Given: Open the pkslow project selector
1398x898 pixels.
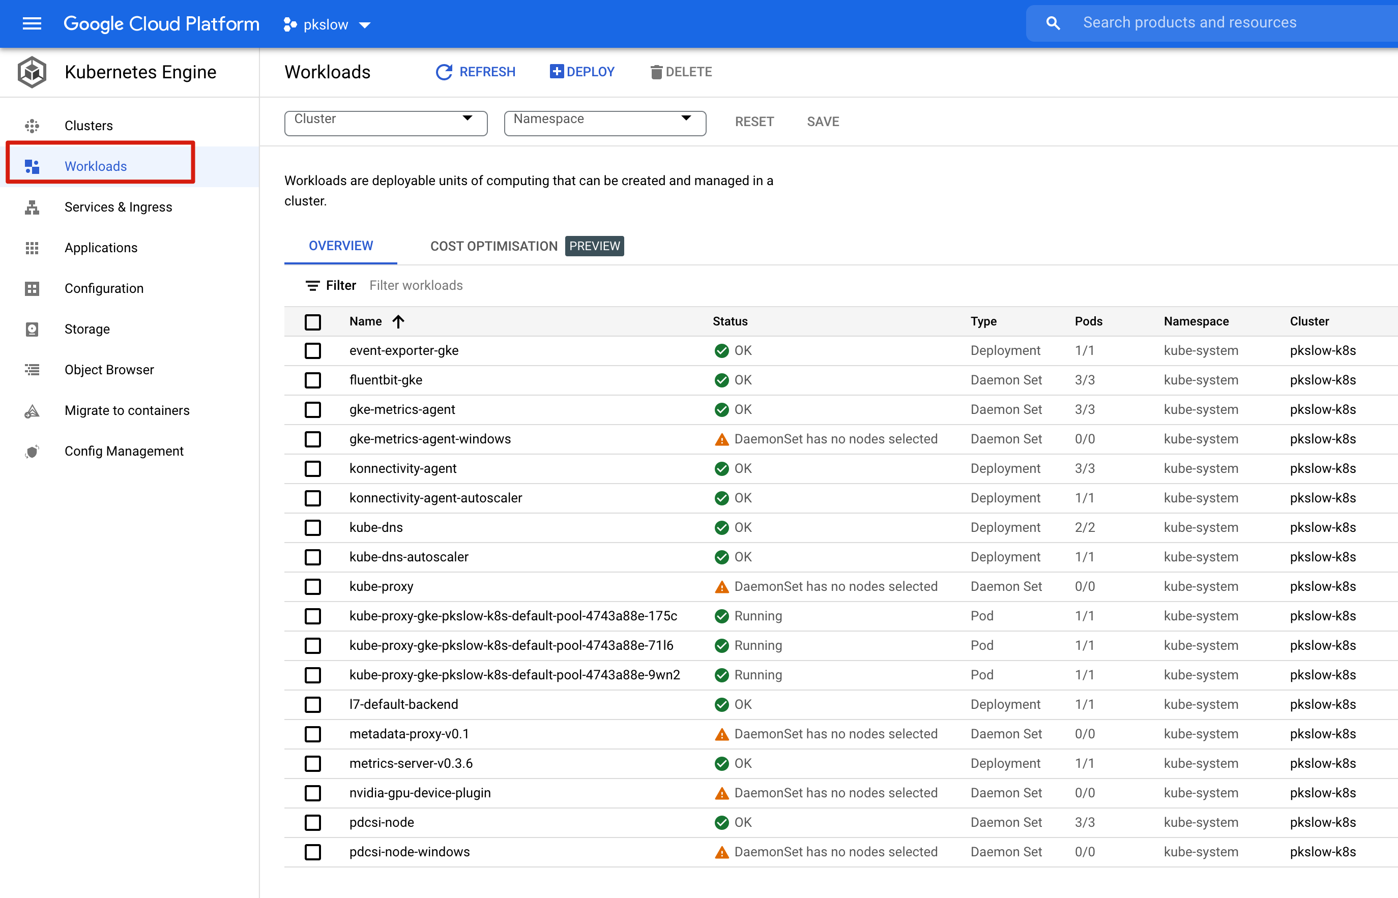Looking at the screenshot, I should point(327,24).
